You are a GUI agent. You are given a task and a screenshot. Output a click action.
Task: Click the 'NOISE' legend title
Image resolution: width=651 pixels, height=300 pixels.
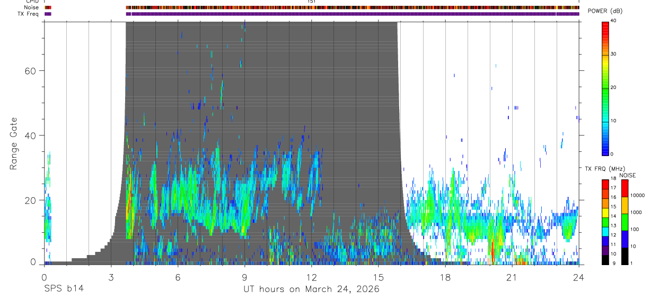628,175
